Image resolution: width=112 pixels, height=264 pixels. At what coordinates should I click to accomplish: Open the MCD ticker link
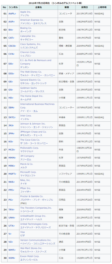click(11, 150)
